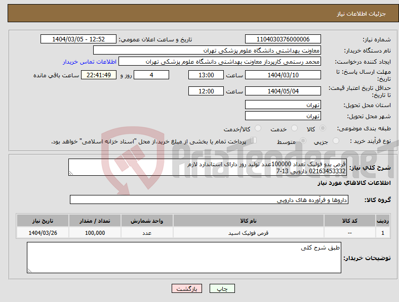This screenshot has width=399, height=302.
Task: Click the validity time field 12:00
Action: tap(206, 91)
